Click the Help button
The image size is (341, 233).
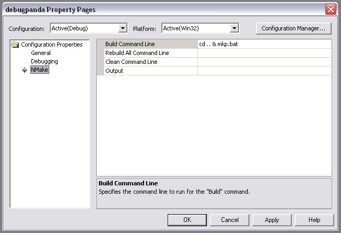(x=314, y=220)
